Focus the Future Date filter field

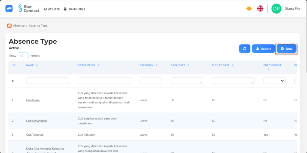(233, 81)
